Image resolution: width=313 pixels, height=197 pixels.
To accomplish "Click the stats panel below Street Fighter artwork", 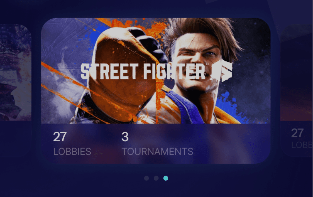I will pyautogui.click(x=156, y=144).
